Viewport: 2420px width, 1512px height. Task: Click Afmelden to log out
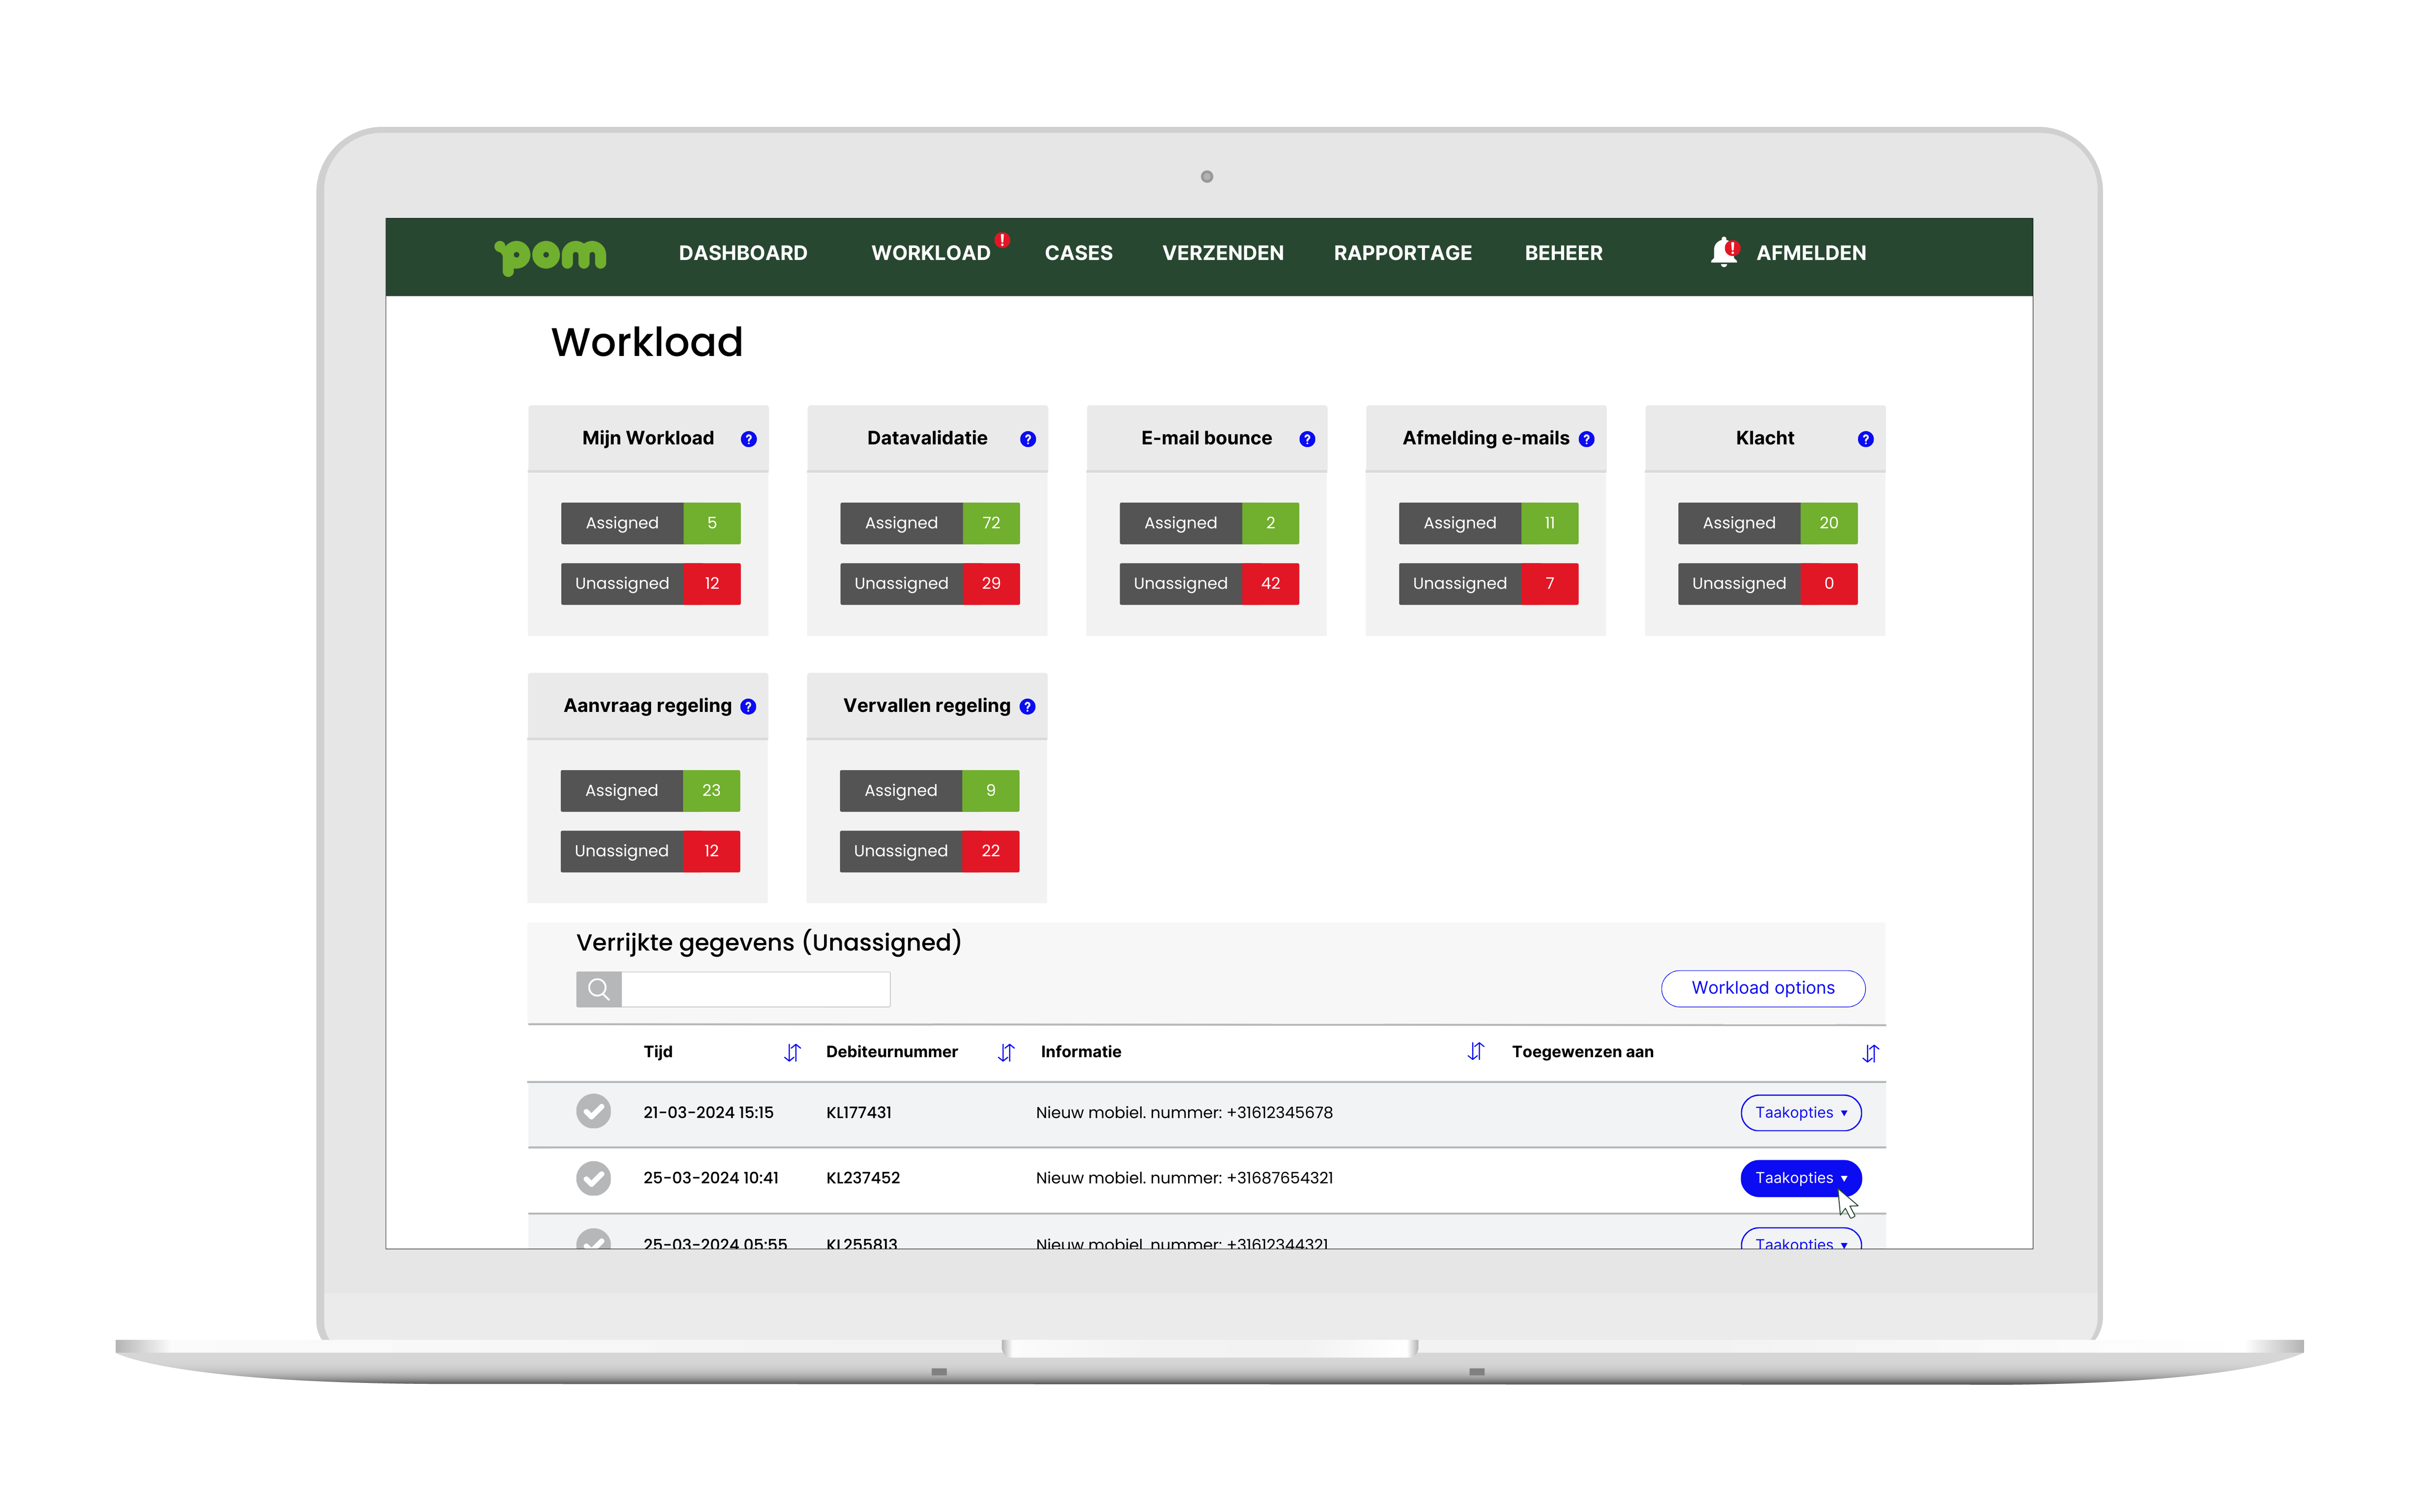(1810, 253)
